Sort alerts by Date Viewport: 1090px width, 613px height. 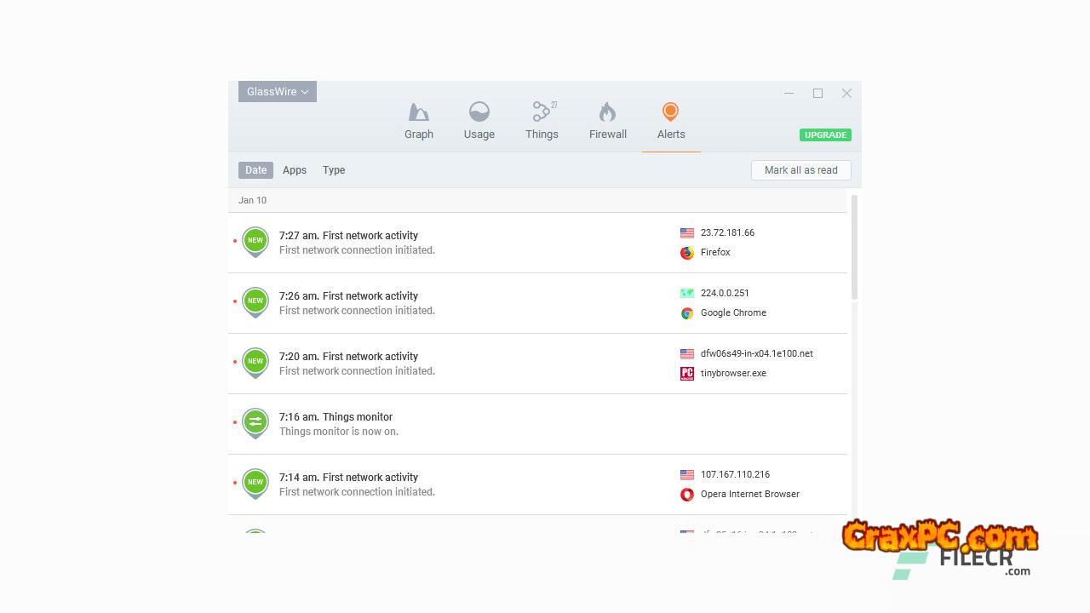255,170
